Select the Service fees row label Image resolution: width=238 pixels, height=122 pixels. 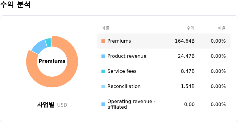[x=122, y=71]
